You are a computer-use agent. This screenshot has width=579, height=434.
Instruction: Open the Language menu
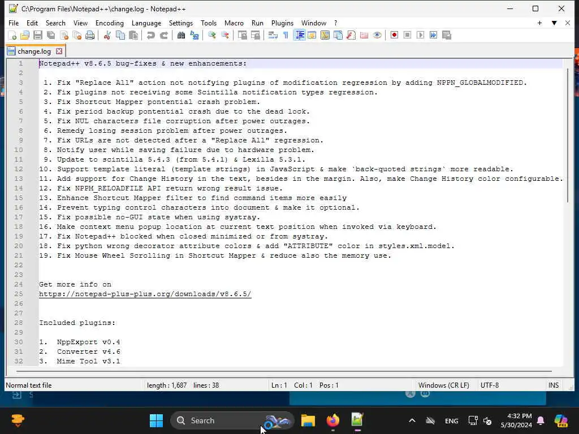tap(146, 23)
